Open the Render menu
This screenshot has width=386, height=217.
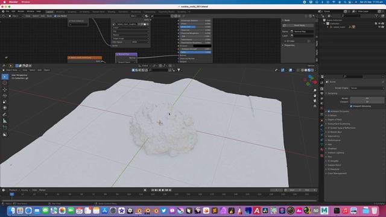coord(21,11)
